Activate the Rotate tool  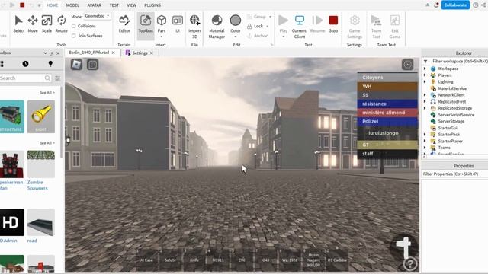[x=61, y=24]
